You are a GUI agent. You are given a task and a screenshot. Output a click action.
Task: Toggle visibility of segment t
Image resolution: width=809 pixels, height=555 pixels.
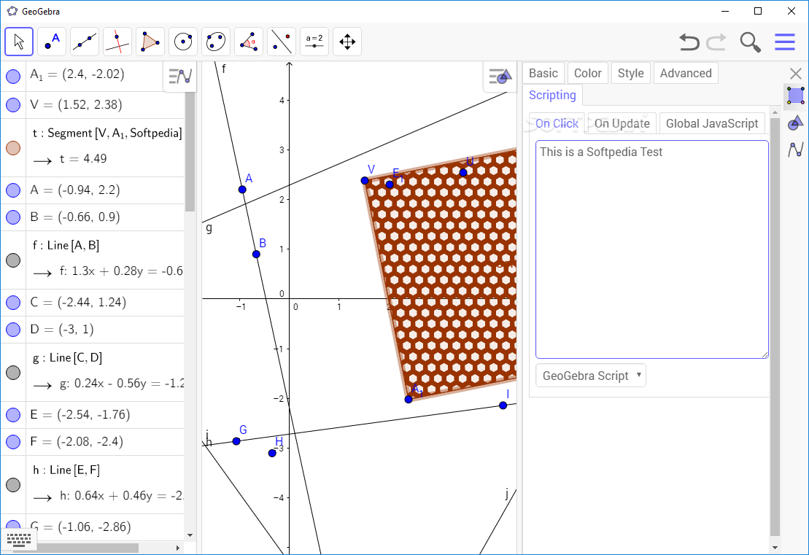pyautogui.click(x=13, y=148)
